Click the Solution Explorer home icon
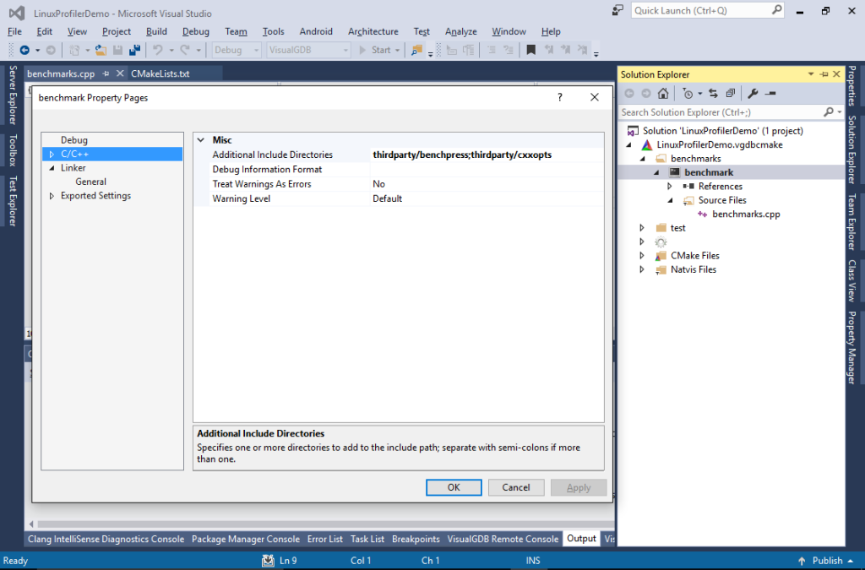This screenshot has width=865, height=570. pos(663,93)
